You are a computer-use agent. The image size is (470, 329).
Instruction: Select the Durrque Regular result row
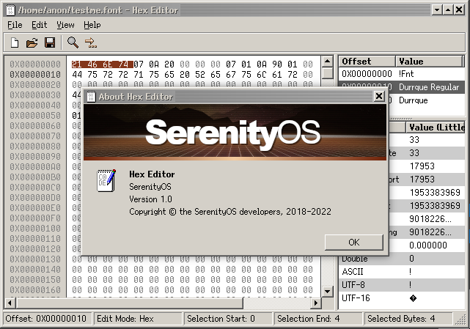403,87
